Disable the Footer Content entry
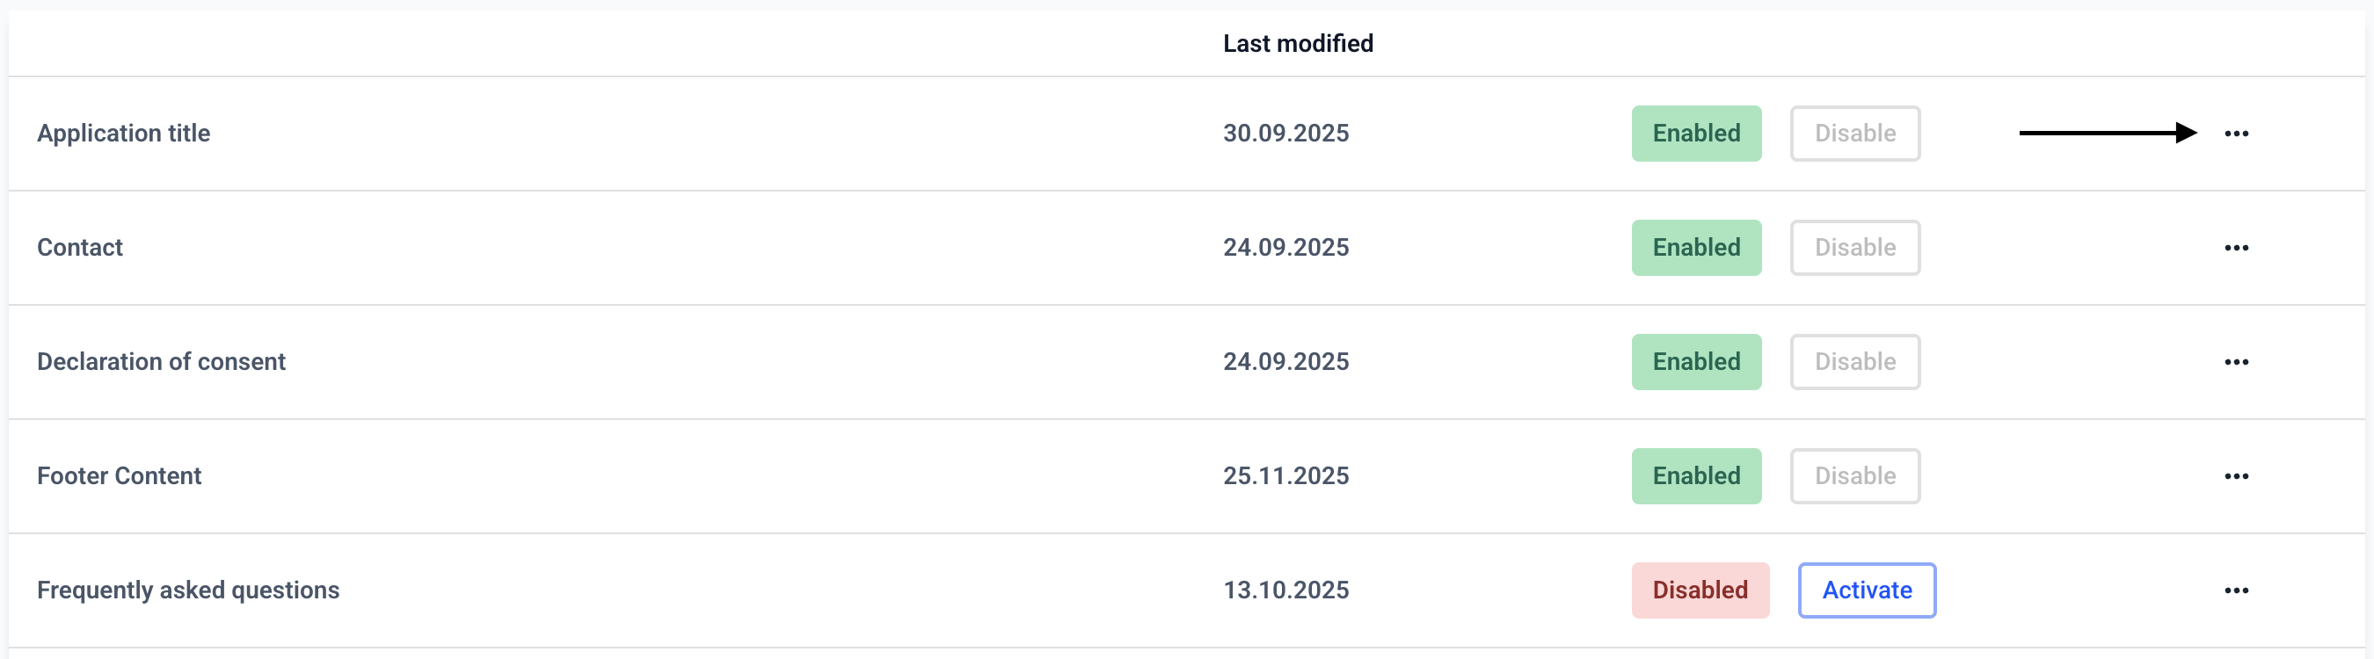Viewport: 2374px width, 659px height. click(1854, 476)
